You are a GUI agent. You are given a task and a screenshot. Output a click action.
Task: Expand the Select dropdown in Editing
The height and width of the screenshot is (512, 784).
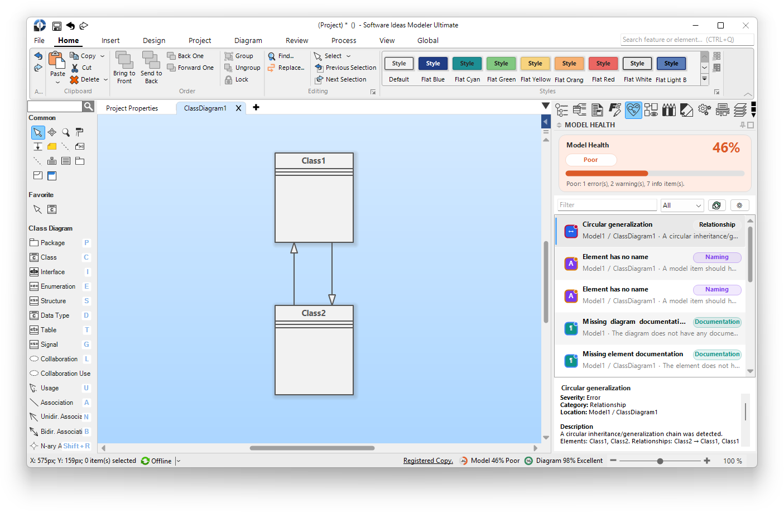click(348, 56)
